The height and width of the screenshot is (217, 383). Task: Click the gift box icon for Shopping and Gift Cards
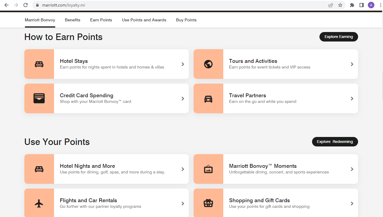pyautogui.click(x=208, y=203)
